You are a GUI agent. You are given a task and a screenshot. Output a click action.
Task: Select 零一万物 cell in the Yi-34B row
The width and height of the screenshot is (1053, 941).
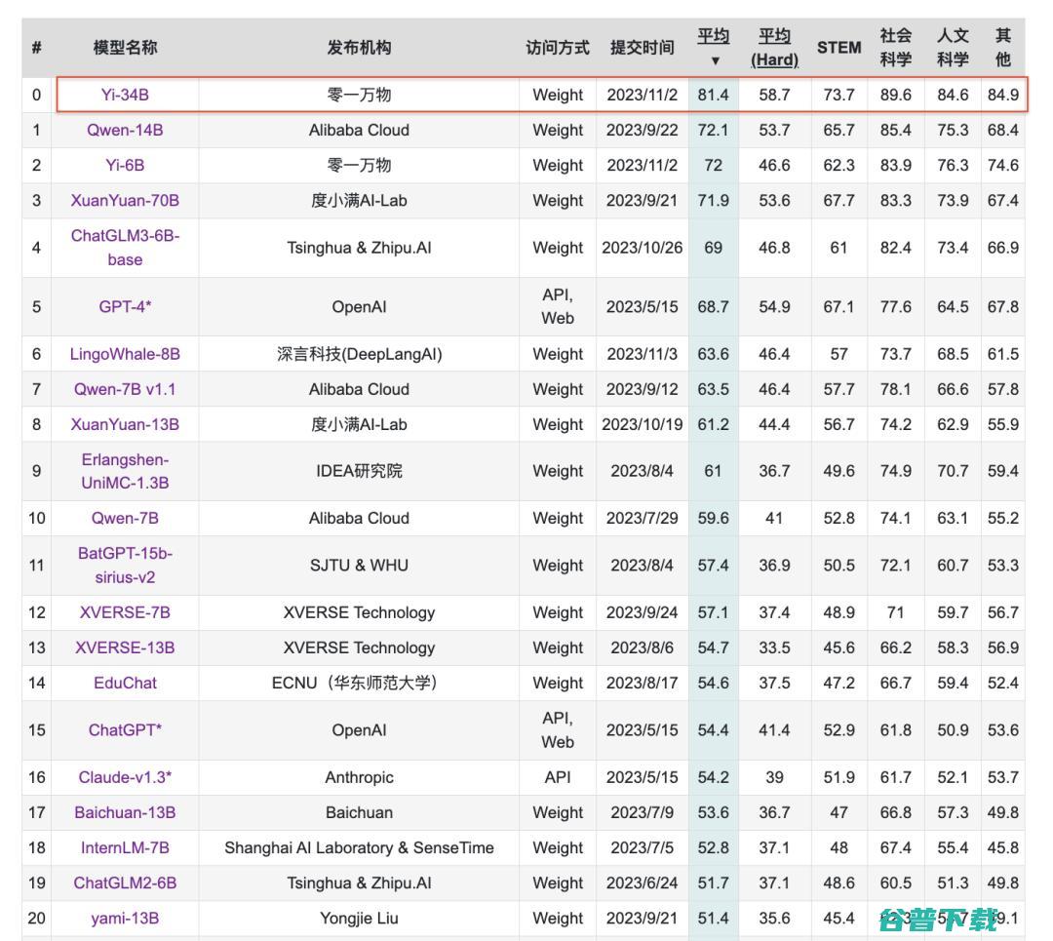pyautogui.click(x=359, y=95)
